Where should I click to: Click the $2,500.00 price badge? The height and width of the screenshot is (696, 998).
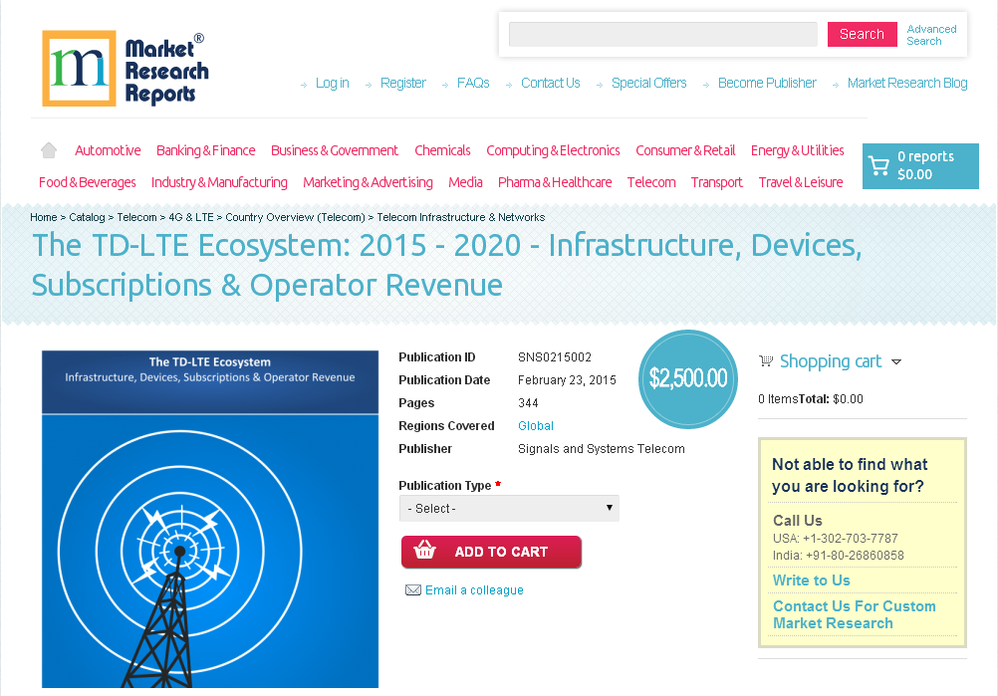(687, 379)
